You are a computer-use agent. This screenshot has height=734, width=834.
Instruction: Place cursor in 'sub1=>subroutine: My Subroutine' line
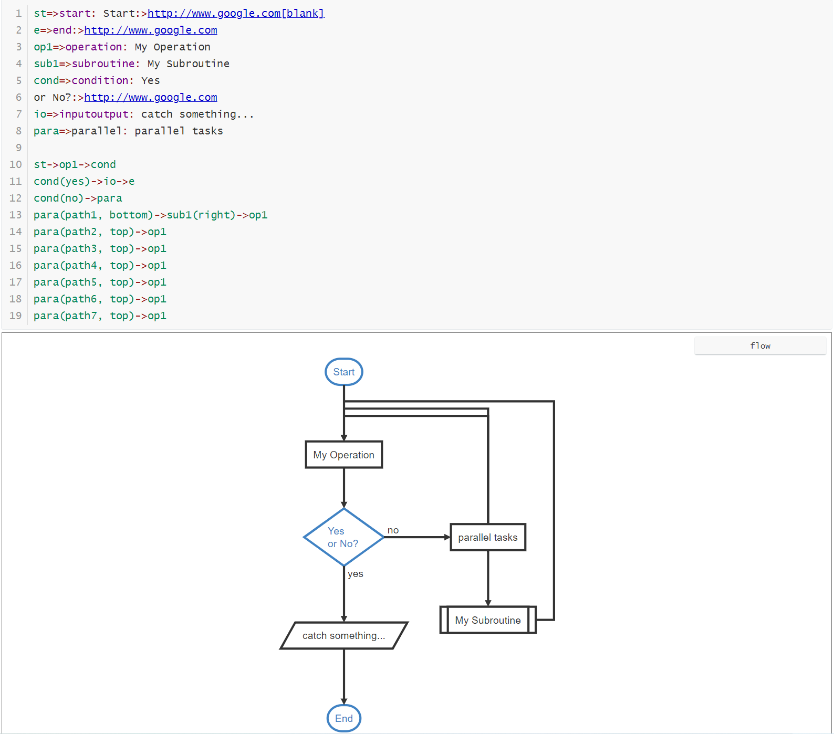(x=131, y=64)
